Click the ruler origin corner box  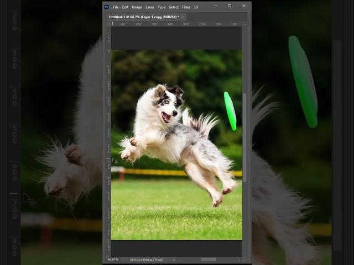point(108,24)
